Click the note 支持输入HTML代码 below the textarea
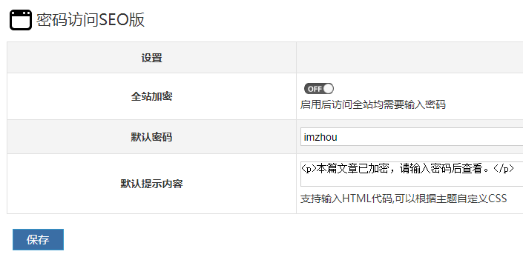This screenshot has height=277, width=523. click(346, 198)
